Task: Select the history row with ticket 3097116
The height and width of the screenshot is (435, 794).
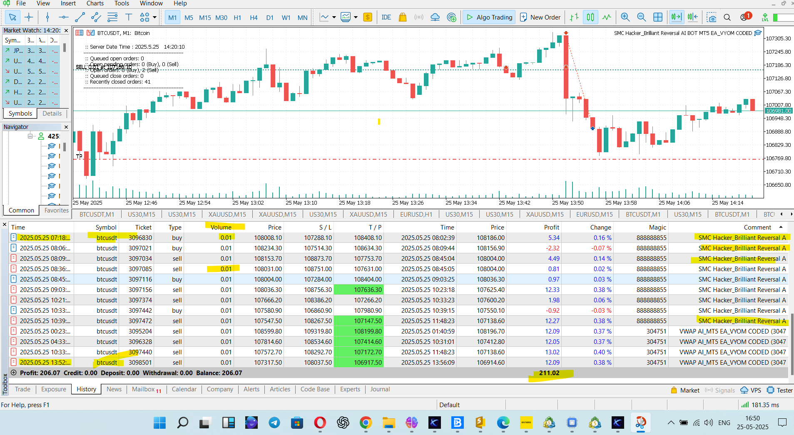Action: click(399, 279)
